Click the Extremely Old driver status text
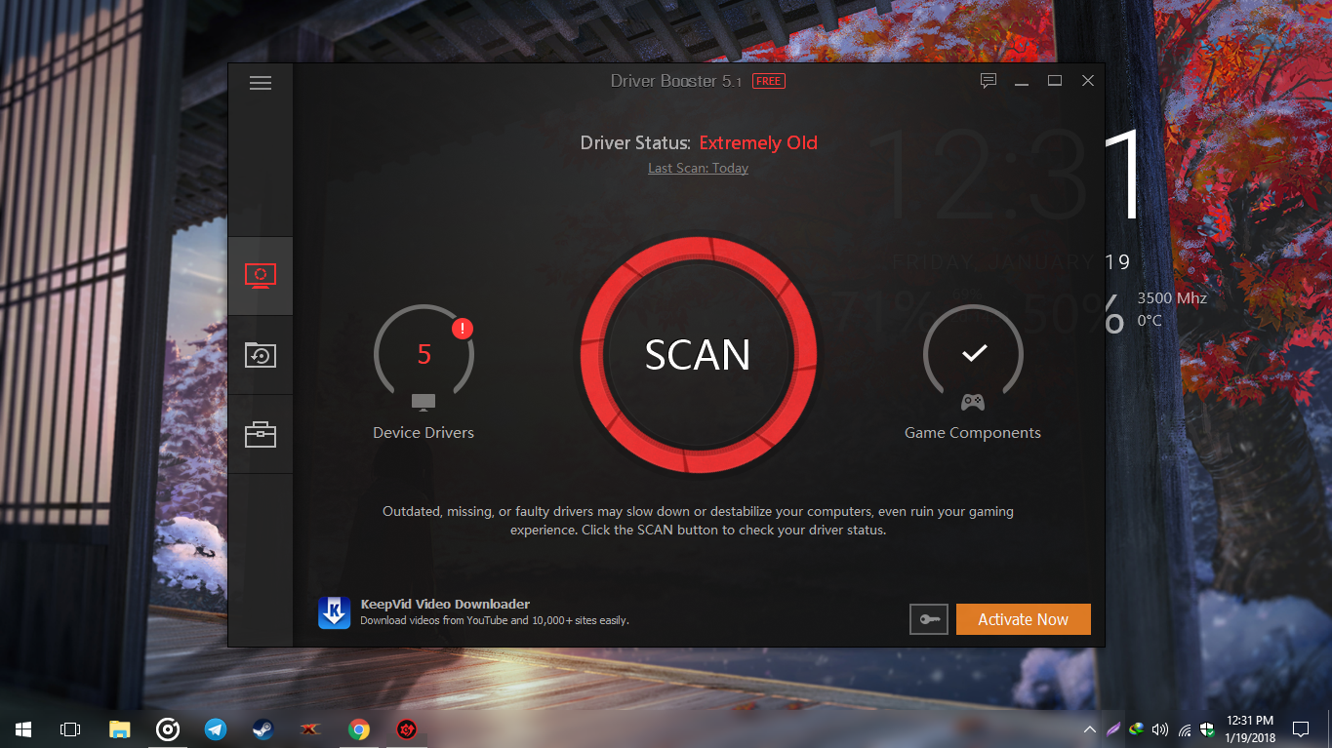The width and height of the screenshot is (1332, 748). (x=758, y=142)
